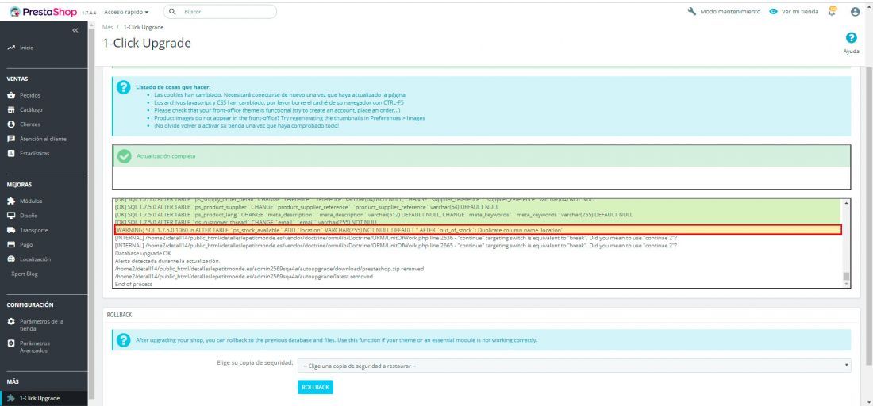Click the Parámetros de la tienda gear icon
This screenshot has width=873, height=406.
tap(10, 321)
